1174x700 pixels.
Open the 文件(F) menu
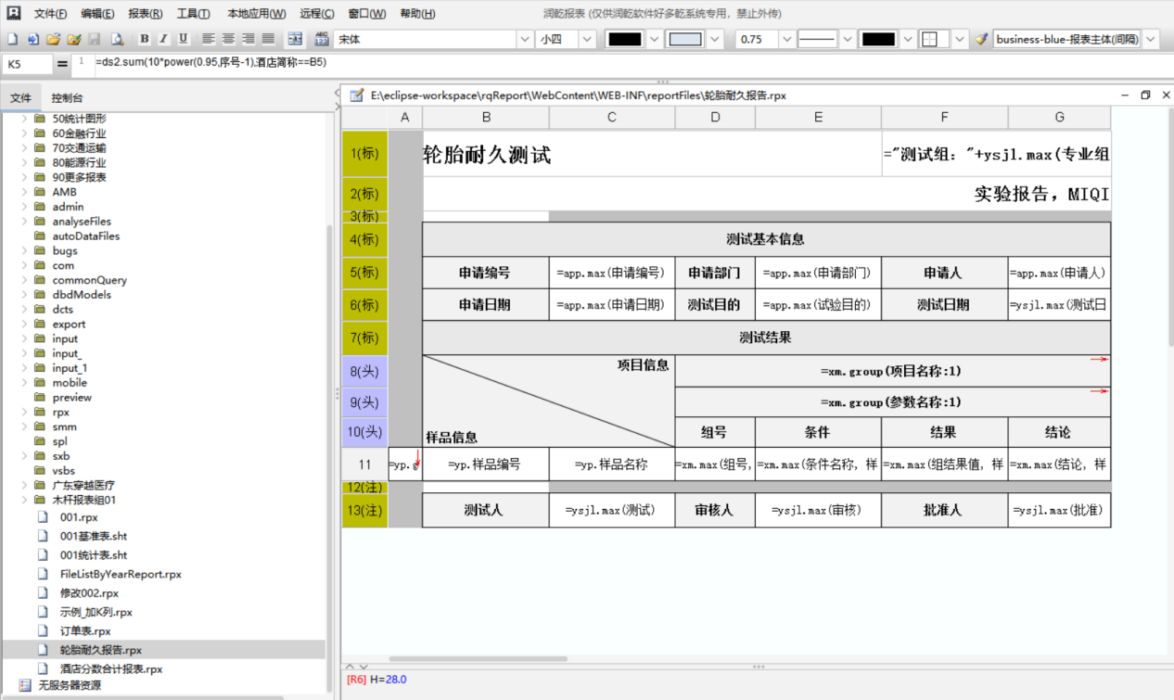point(50,14)
